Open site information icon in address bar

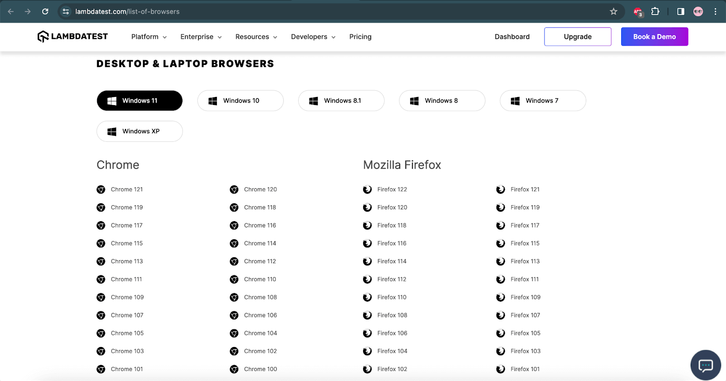point(66,11)
